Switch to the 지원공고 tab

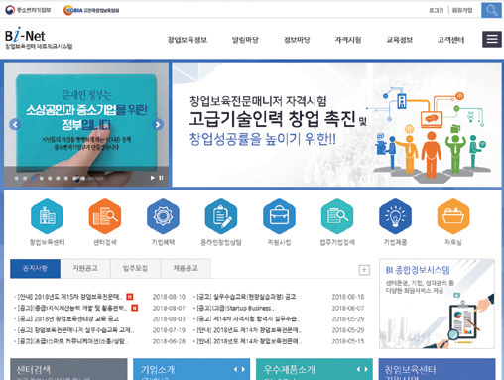pos(85,268)
